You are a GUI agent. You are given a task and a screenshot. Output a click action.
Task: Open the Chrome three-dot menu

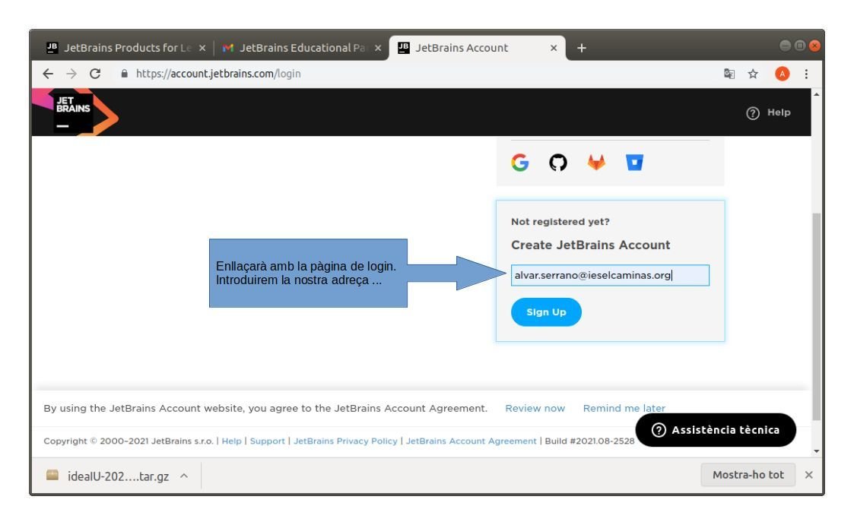(x=806, y=74)
